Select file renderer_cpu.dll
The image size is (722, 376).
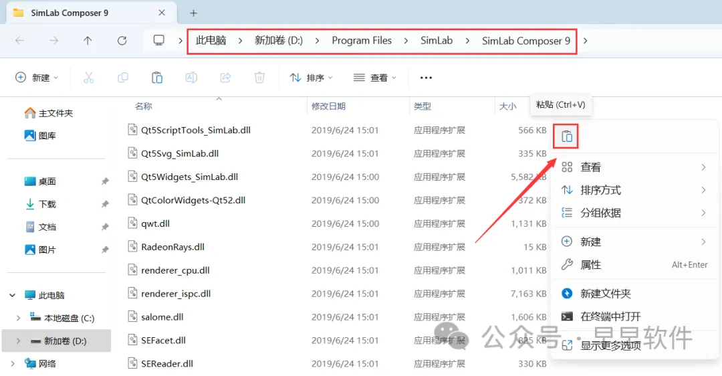coord(175,270)
